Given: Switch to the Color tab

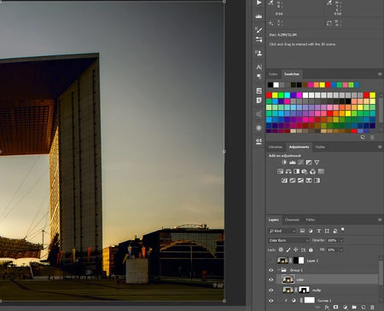Looking at the screenshot, I should 273,74.
